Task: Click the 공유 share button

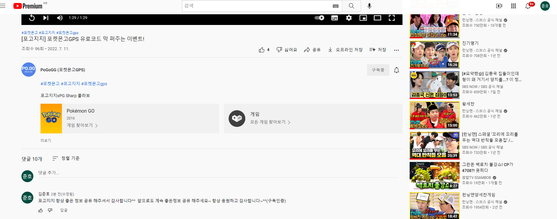Action: coord(312,50)
